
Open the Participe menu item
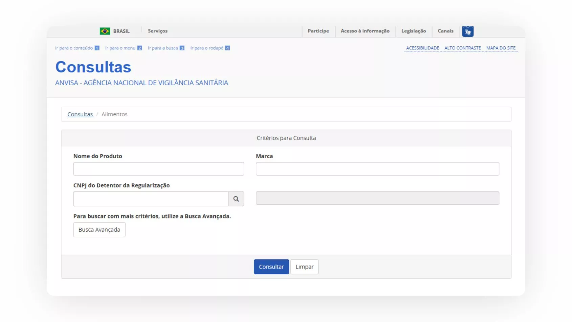(x=318, y=31)
